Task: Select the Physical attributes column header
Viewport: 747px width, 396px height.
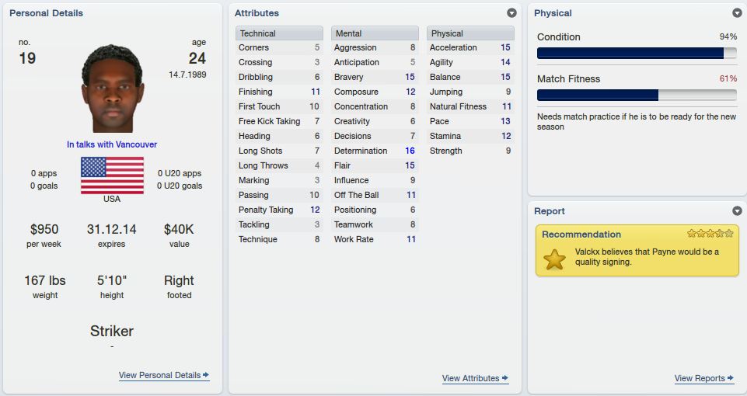Action: pos(471,33)
